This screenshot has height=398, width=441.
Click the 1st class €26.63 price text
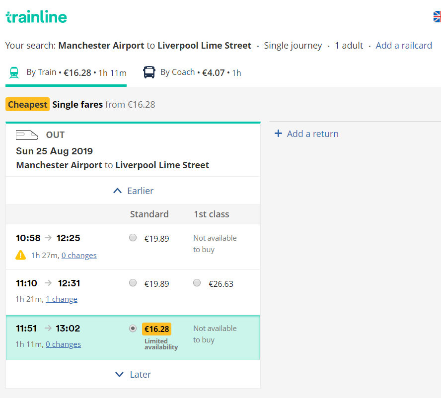coord(221,284)
